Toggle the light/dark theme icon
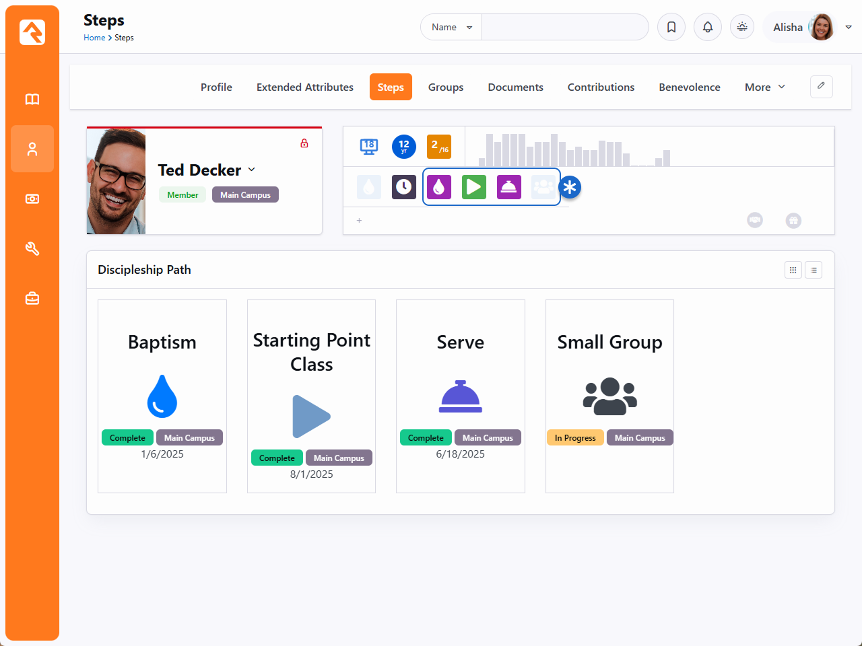Screen dimensions: 862x646 point(742,27)
